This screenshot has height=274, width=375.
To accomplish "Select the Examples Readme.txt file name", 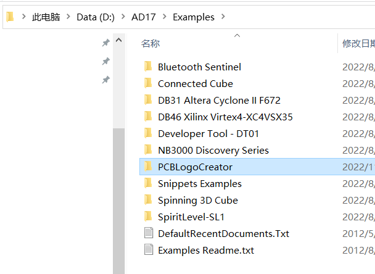I will [x=206, y=251].
